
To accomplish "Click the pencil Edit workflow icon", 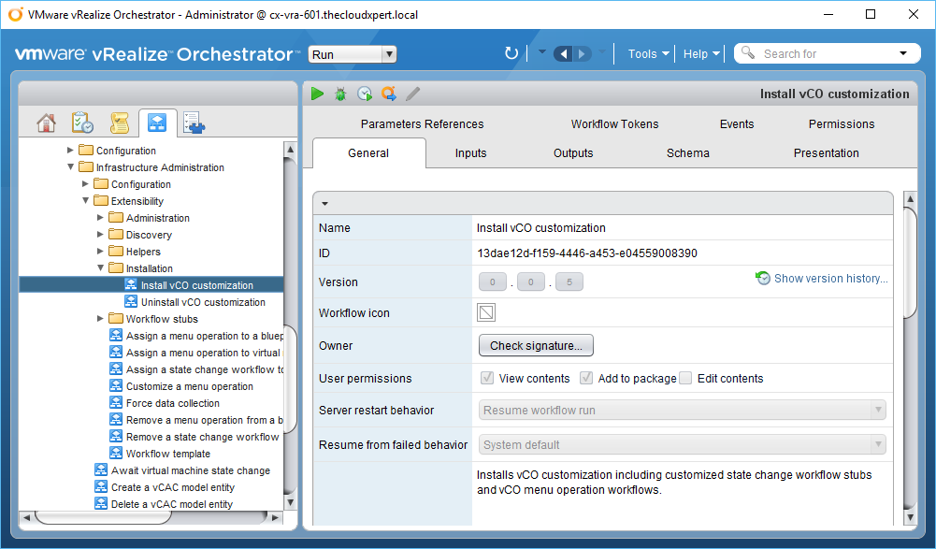I will click(x=413, y=94).
